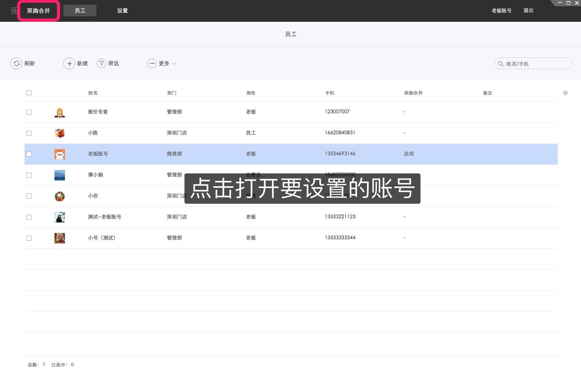The width and height of the screenshot is (581, 371).
Task: Check the box for 小陈
Action: pyautogui.click(x=29, y=133)
